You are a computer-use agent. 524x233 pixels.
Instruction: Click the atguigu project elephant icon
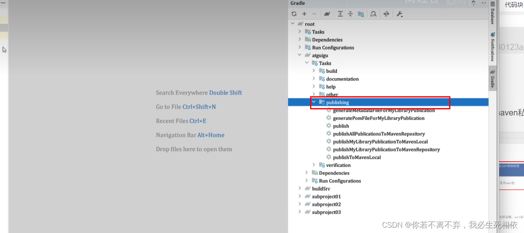coord(308,55)
